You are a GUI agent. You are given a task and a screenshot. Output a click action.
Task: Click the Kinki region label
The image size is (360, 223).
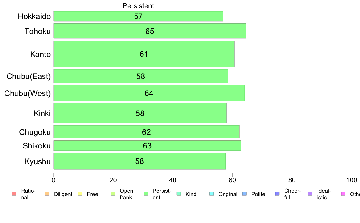pyautogui.click(x=42, y=113)
